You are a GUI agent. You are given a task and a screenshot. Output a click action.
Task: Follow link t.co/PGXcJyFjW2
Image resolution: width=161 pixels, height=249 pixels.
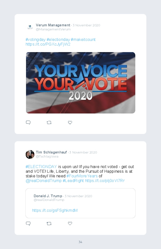pyautogui.click(x=48, y=44)
